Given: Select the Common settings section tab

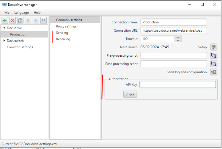Looking at the screenshot, I should point(75,20).
